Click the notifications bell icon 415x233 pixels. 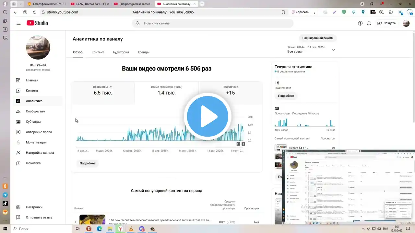pos(369,23)
